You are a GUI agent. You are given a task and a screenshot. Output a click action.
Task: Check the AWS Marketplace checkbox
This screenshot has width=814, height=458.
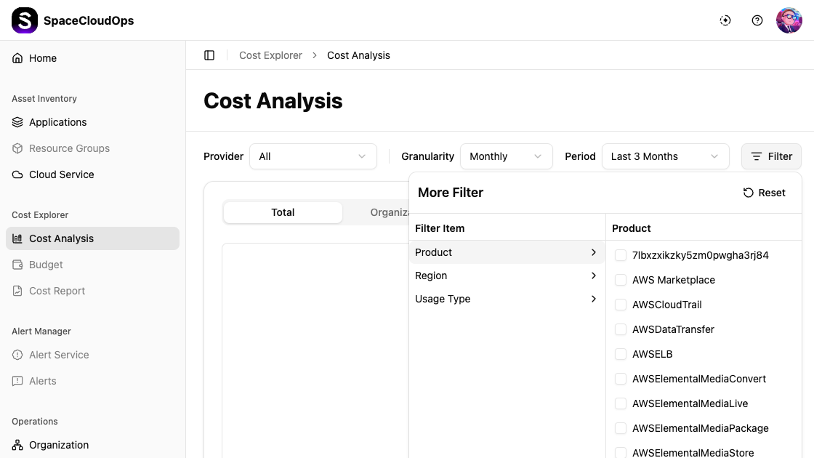(x=621, y=280)
